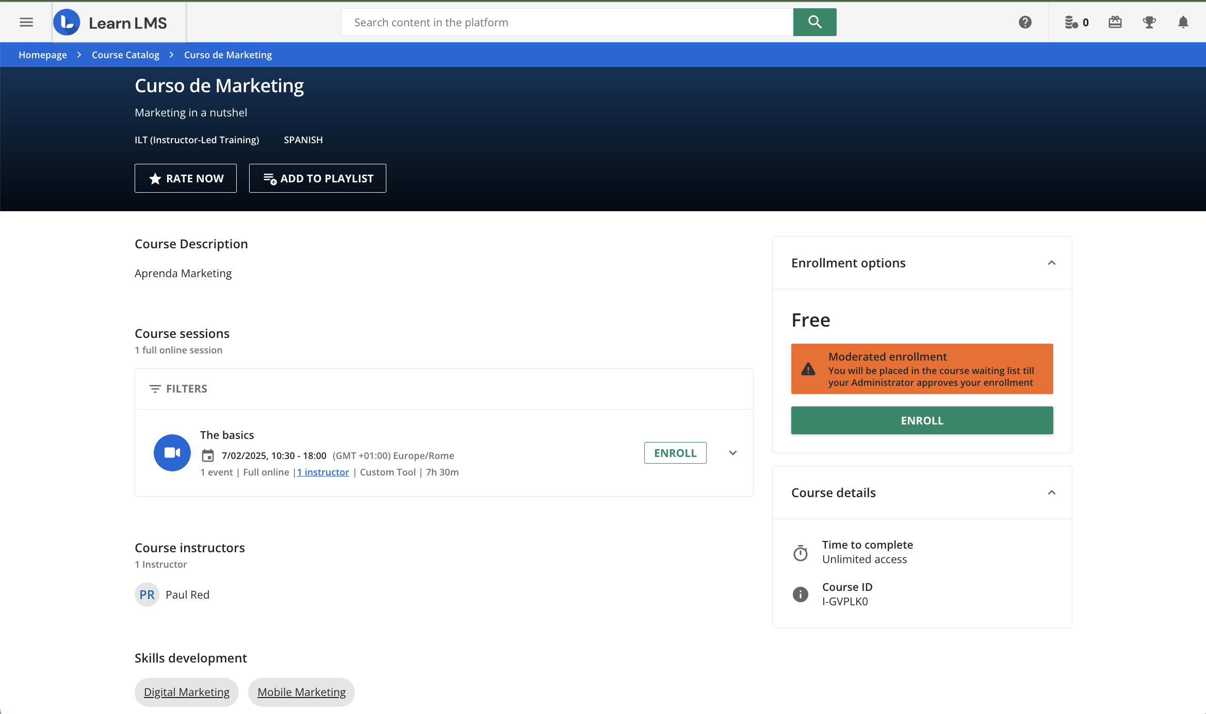The width and height of the screenshot is (1206, 714).
Task: Click Add to Playlist button
Action: pyautogui.click(x=318, y=178)
